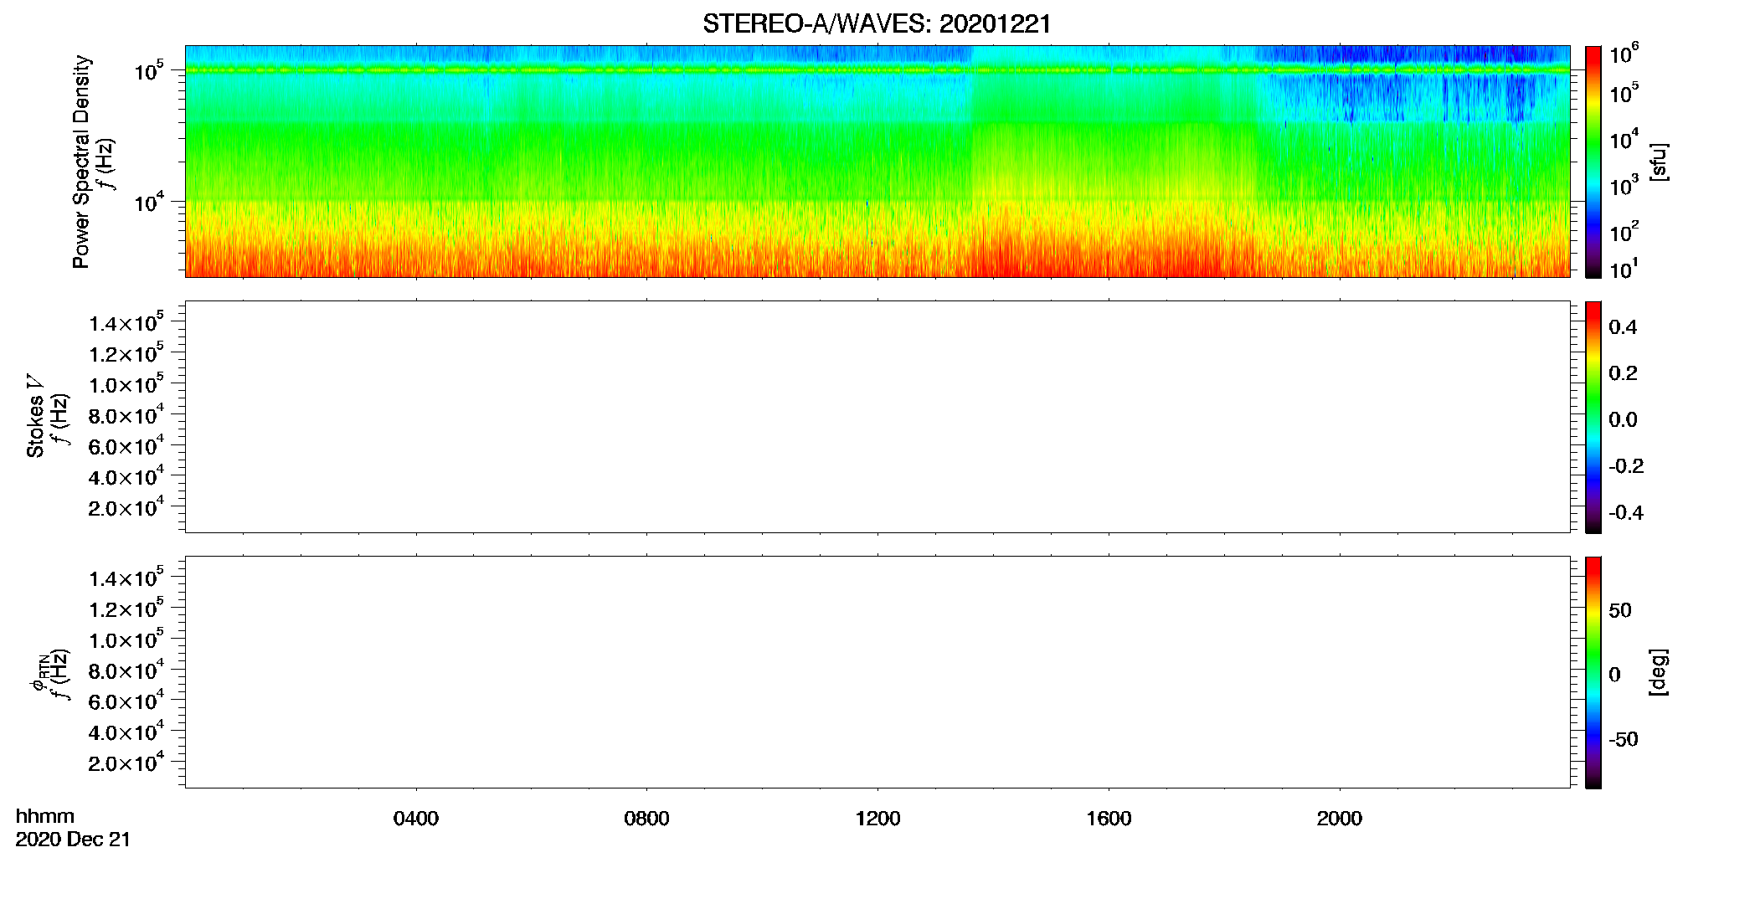The width and height of the screenshot is (1755, 904).
Task: Click the 2020 Dec 21 date label
Action: pos(74,840)
